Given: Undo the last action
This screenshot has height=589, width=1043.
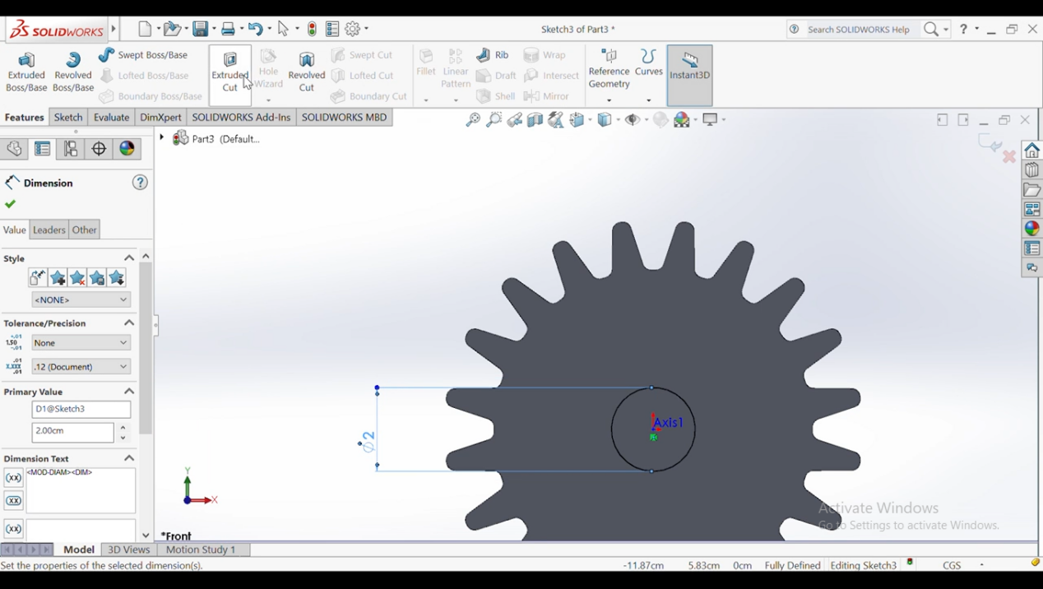Looking at the screenshot, I should coord(256,29).
